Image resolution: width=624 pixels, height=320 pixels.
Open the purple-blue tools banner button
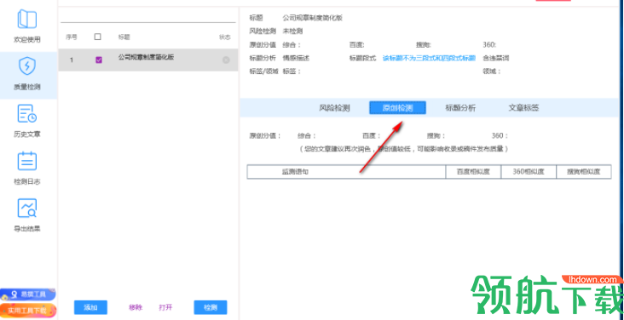(x=28, y=294)
